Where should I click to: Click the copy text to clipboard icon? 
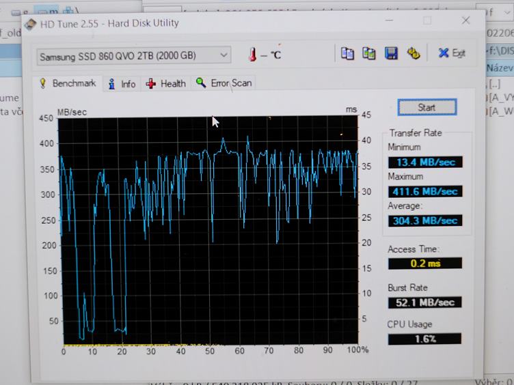click(347, 53)
